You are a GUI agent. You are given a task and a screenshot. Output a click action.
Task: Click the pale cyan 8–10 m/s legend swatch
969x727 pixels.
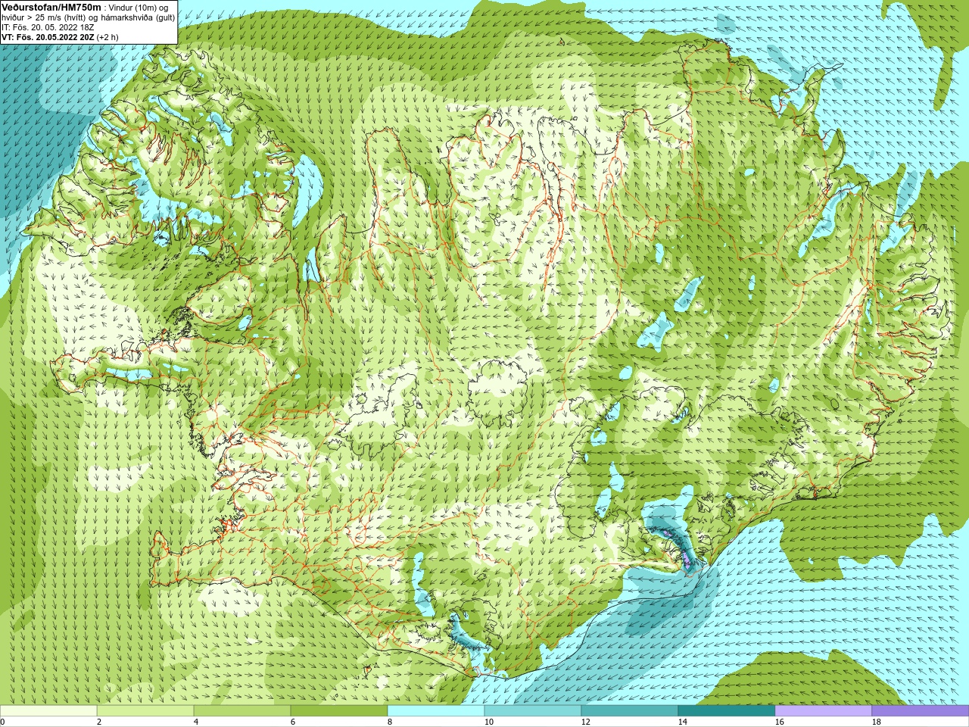(436, 711)
